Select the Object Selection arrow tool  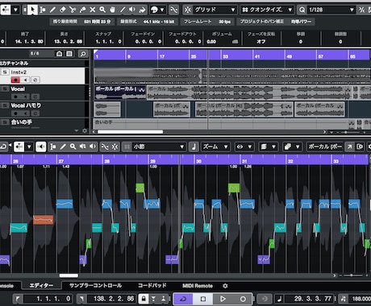(32, 10)
